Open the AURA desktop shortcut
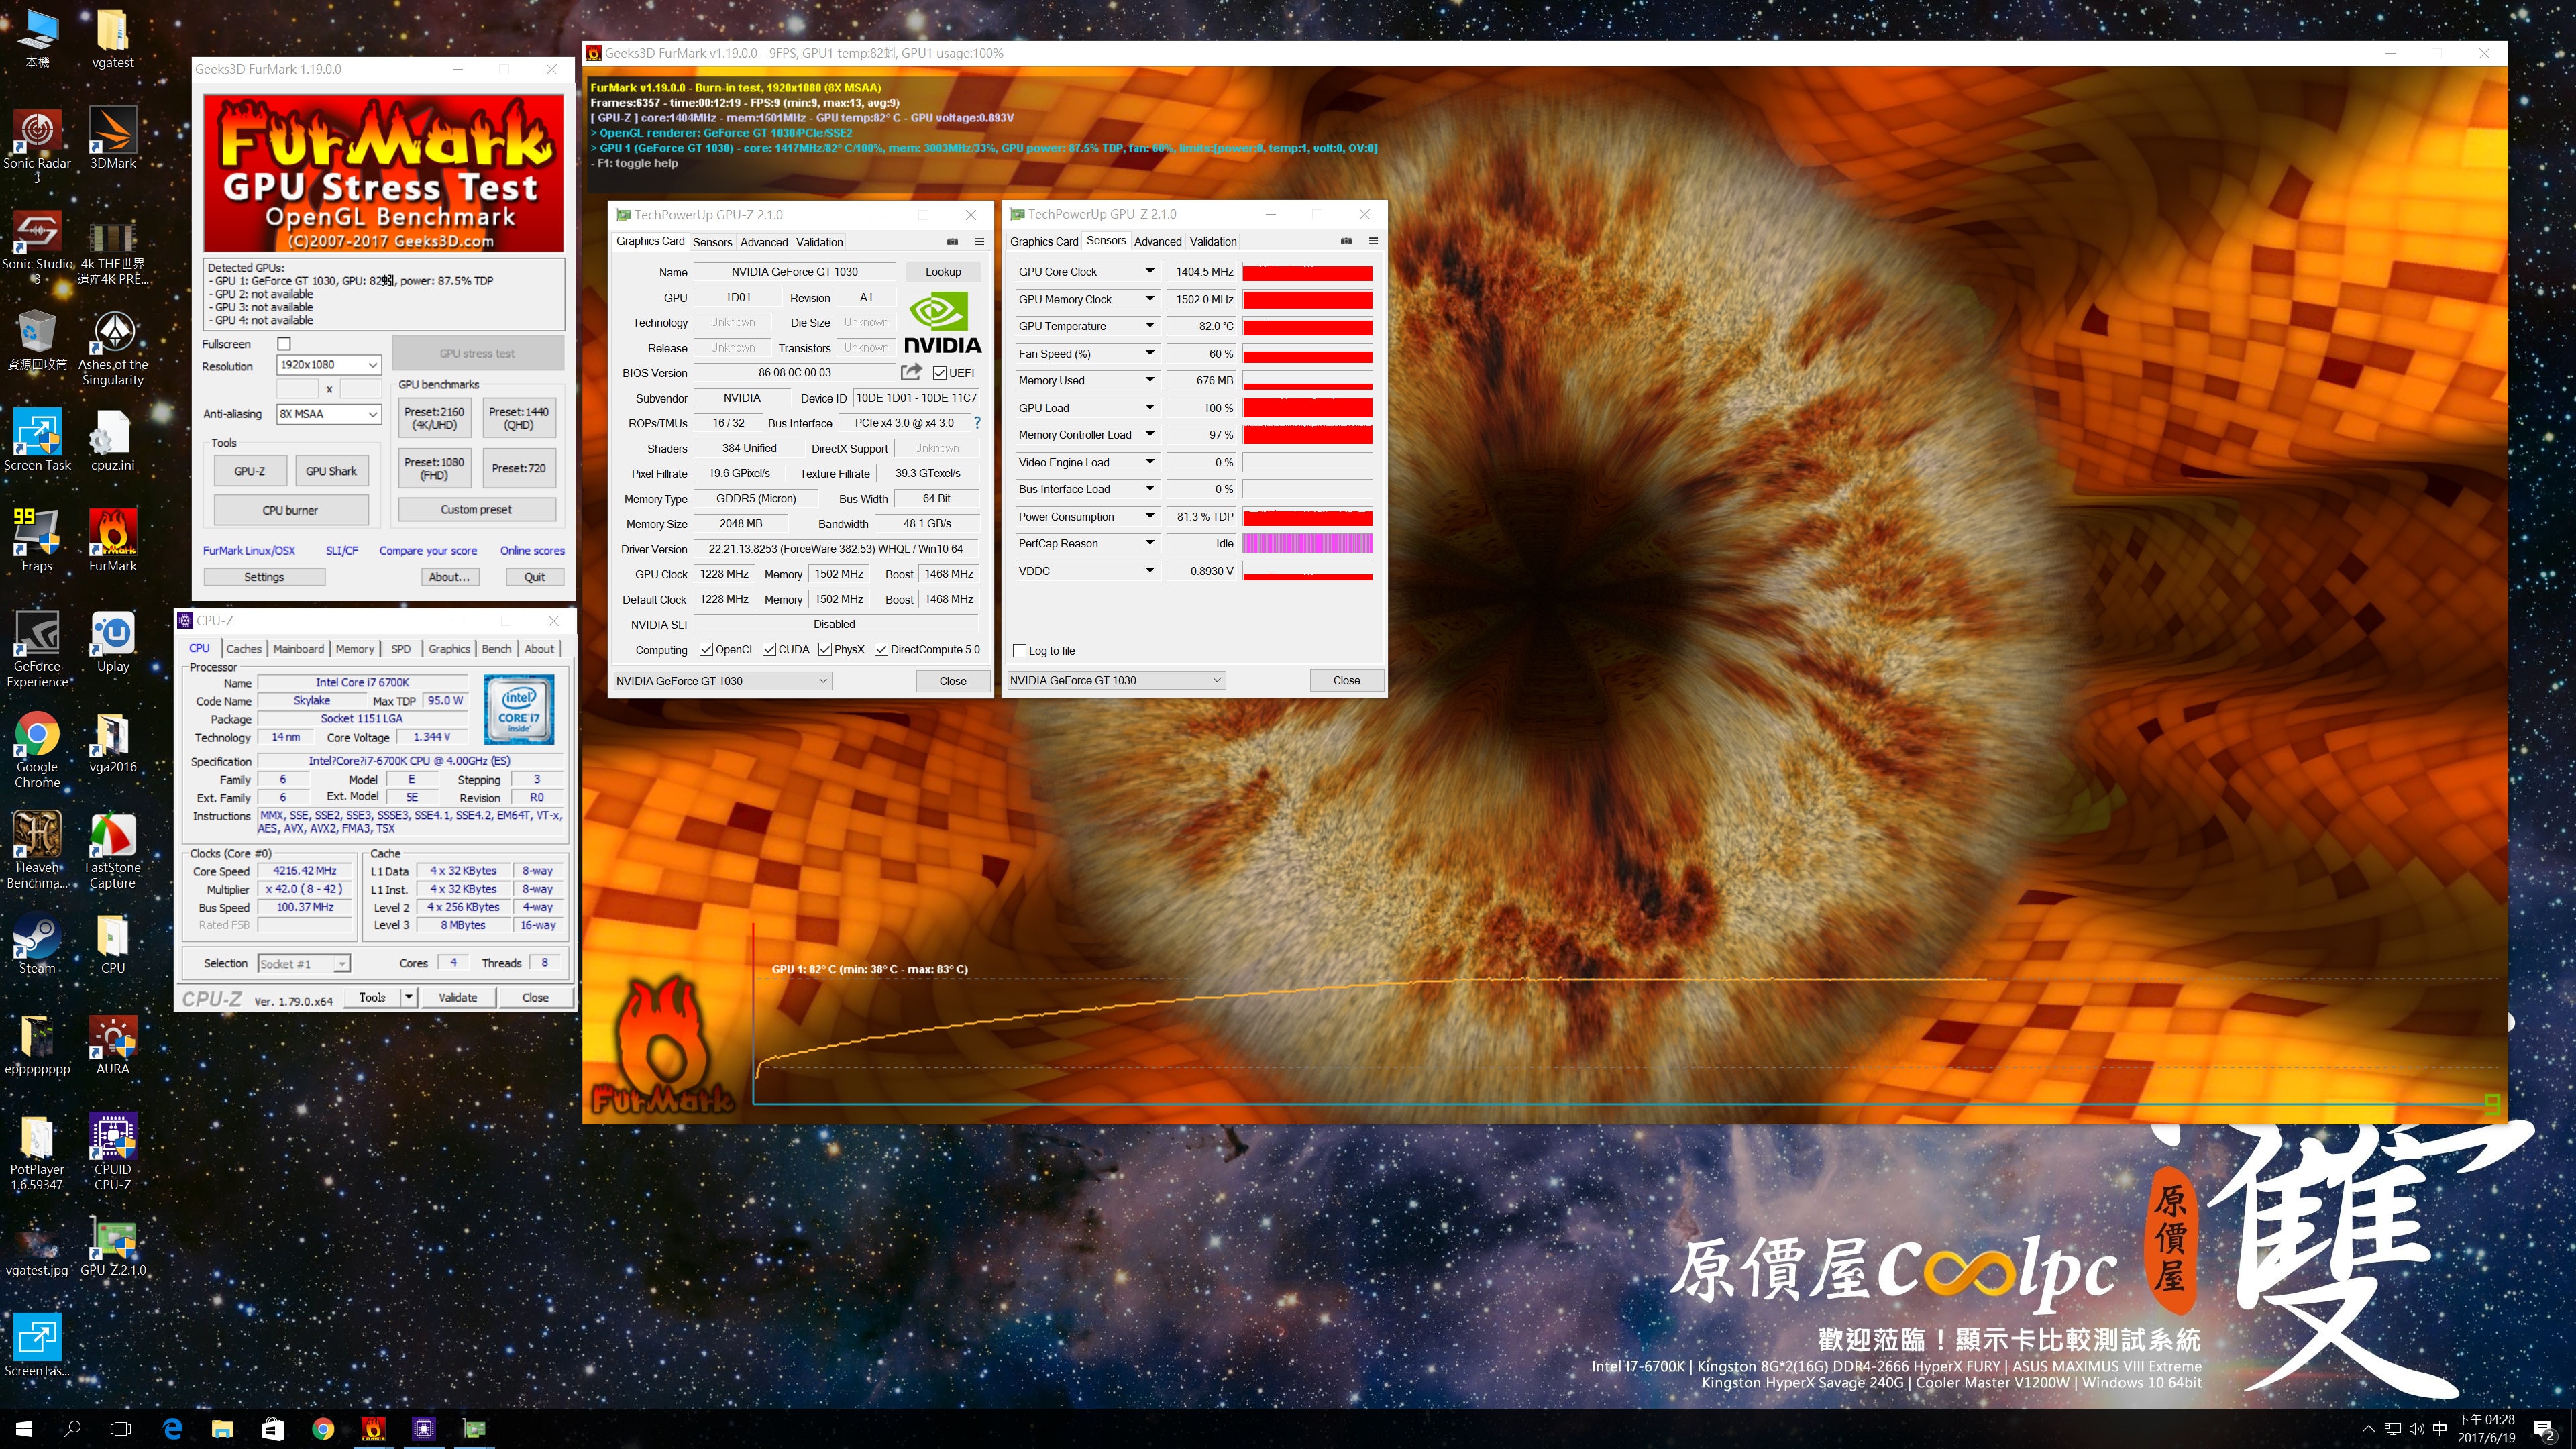This screenshot has width=2576, height=1449. click(x=112, y=1045)
